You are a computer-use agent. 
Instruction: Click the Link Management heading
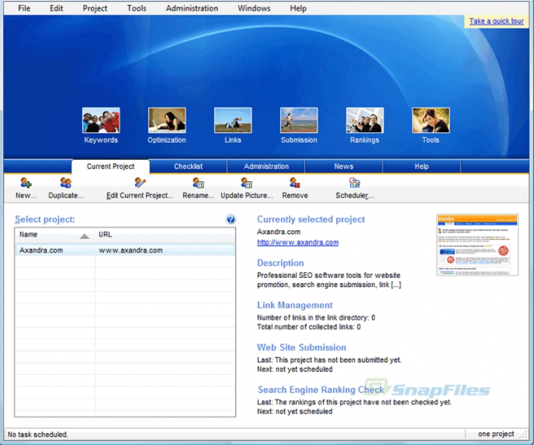click(x=295, y=305)
